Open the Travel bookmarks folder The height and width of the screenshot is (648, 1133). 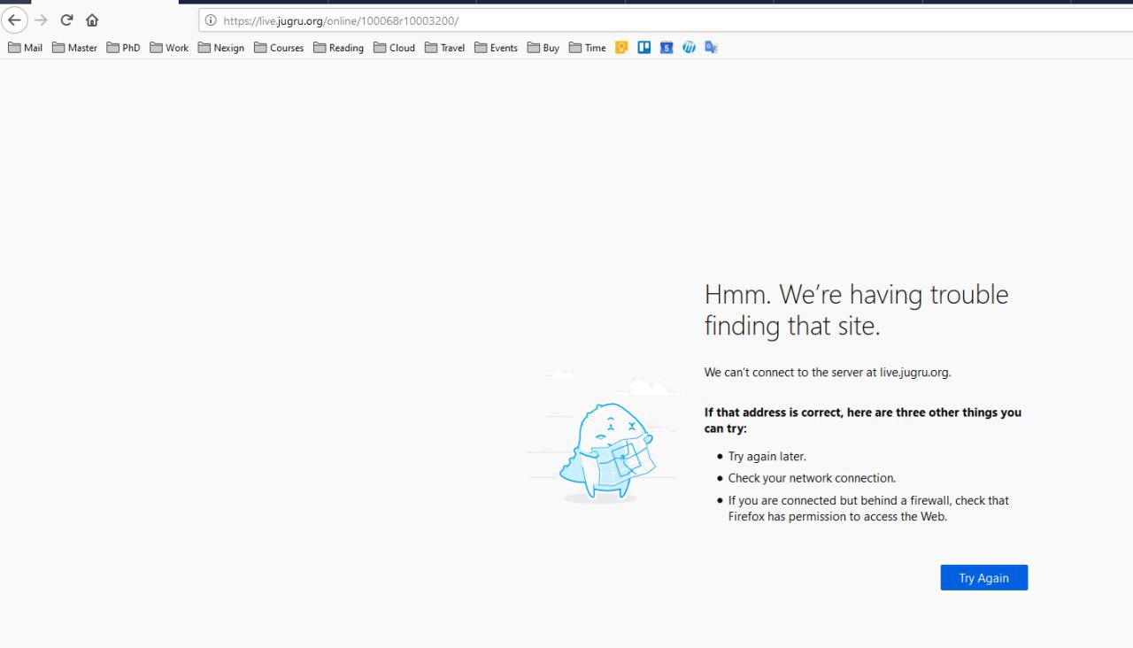pyautogui.click(x=444, y=48)
